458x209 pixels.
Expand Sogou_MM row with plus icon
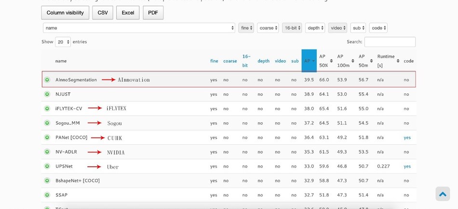coord(47,123)
